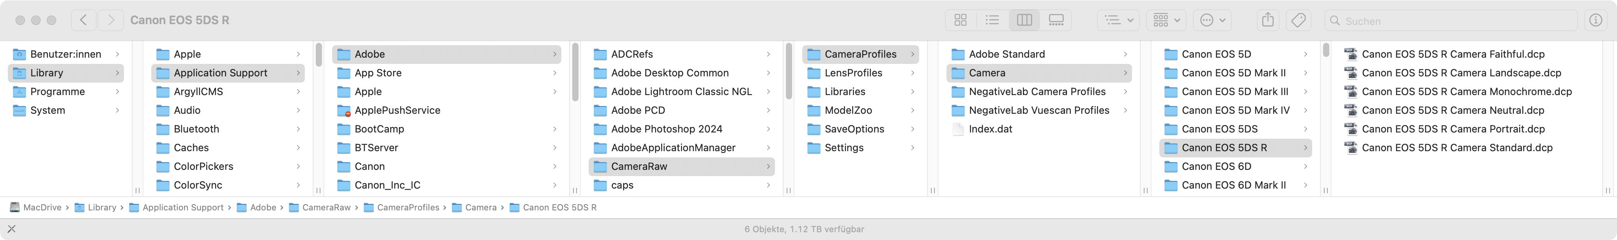This screenshot has width=1617, height=240.
Task: Click the Info button at toolbar end
Action: pos(1596,20)
